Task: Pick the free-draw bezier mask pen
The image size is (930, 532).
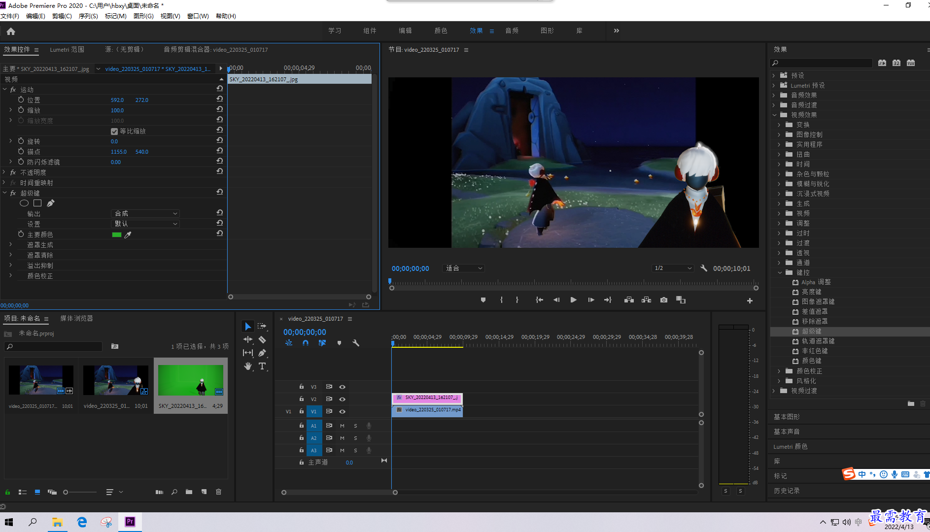Action: [x=50, y=203]
